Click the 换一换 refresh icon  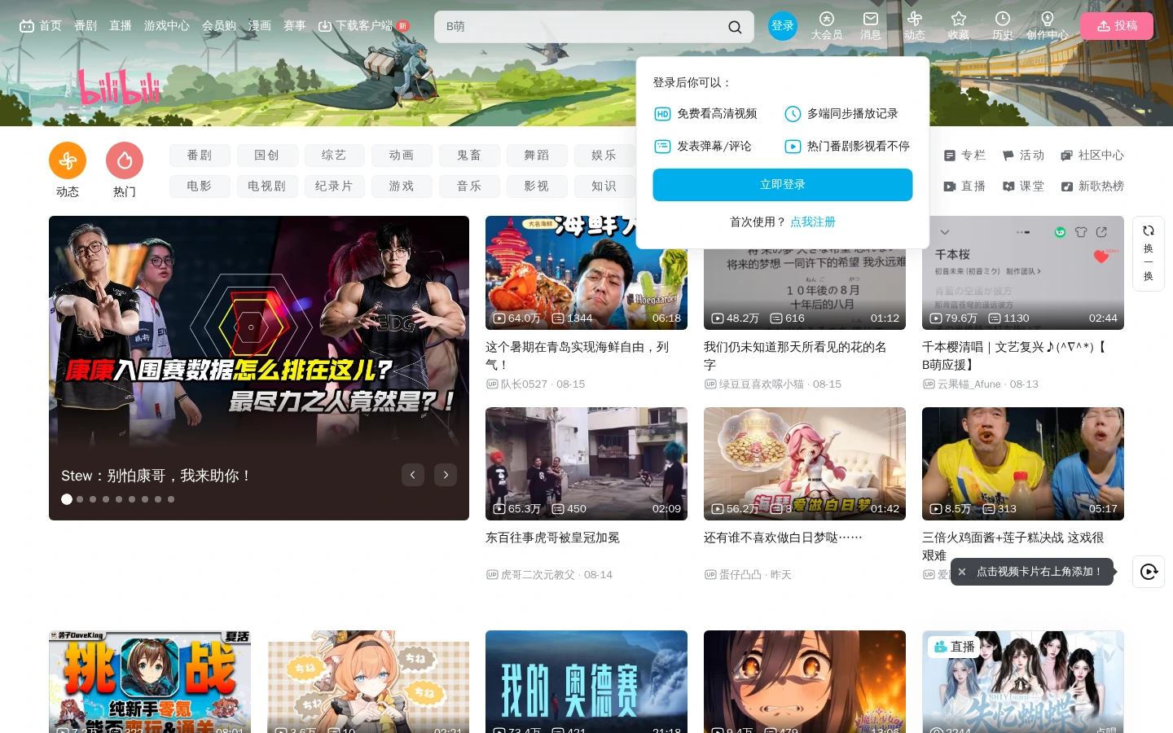[x=1149, y=253]
